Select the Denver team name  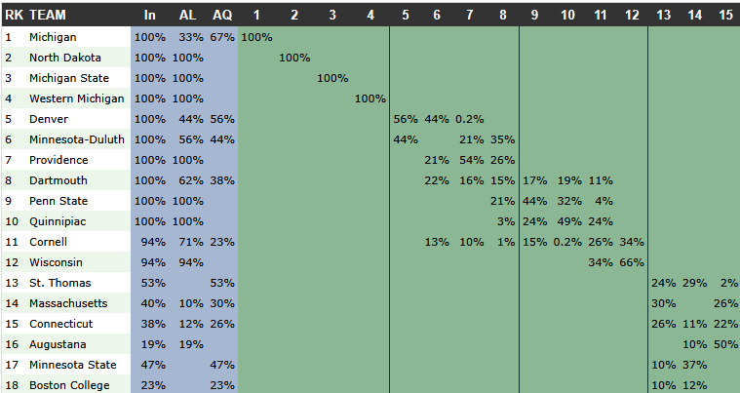click(x=49, y=119)
